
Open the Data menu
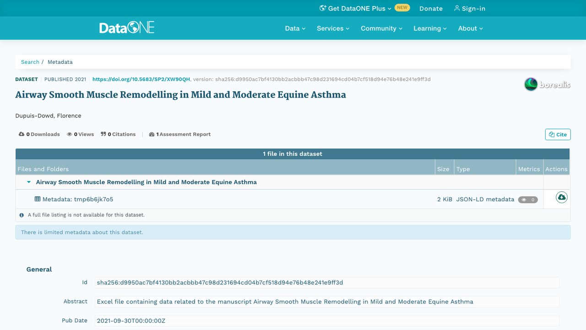[x=295, y=28]
